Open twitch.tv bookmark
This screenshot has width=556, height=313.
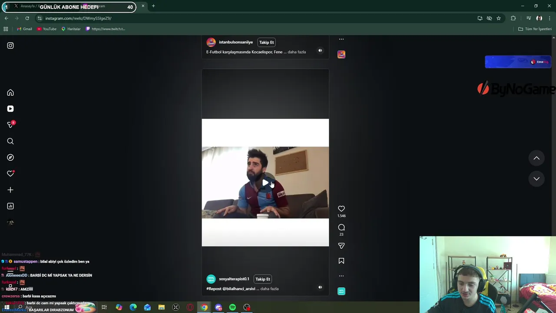(106, 29)
